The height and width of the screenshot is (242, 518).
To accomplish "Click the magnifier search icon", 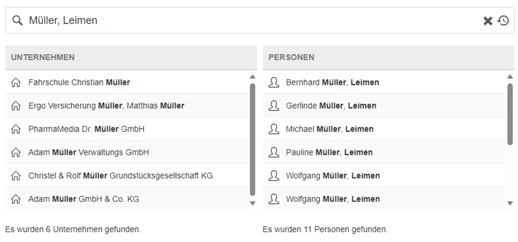I will coord(18,20).
